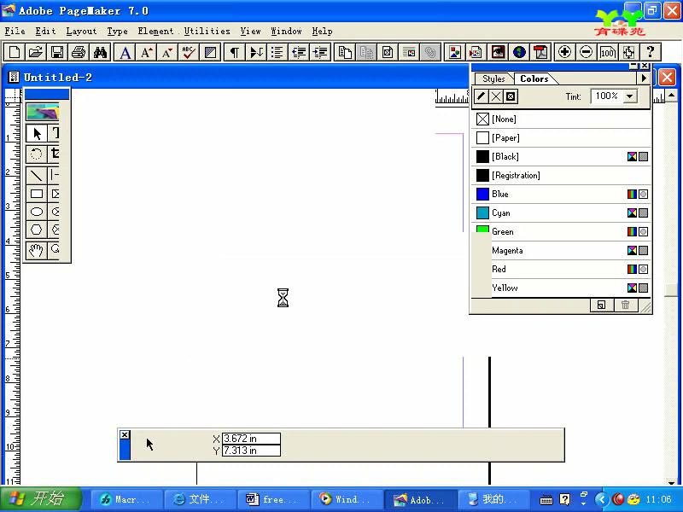This screenshot has width=683, height=512.
Task: Open the Layout menu
Action: click(x=81, y=31)
